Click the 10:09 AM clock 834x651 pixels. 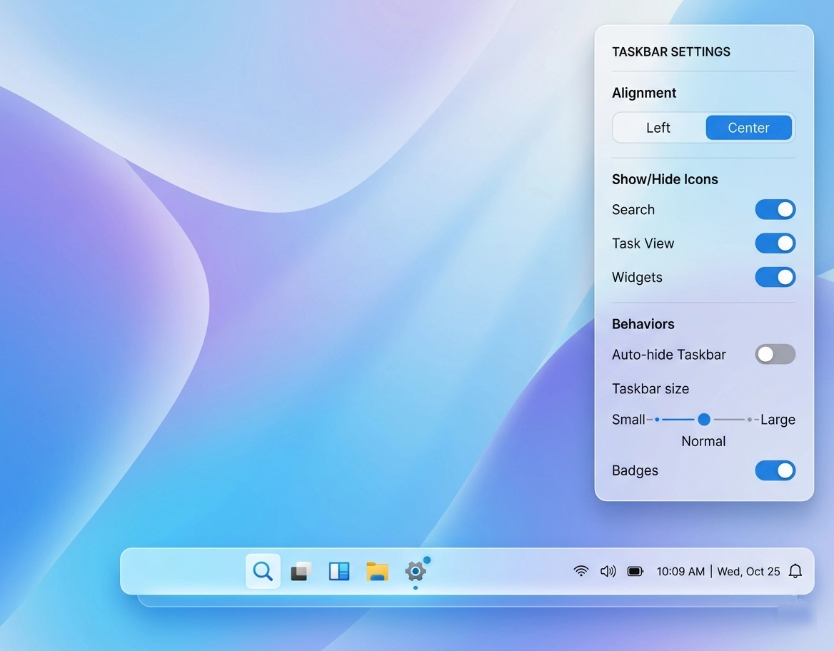[x=680, y=571]
